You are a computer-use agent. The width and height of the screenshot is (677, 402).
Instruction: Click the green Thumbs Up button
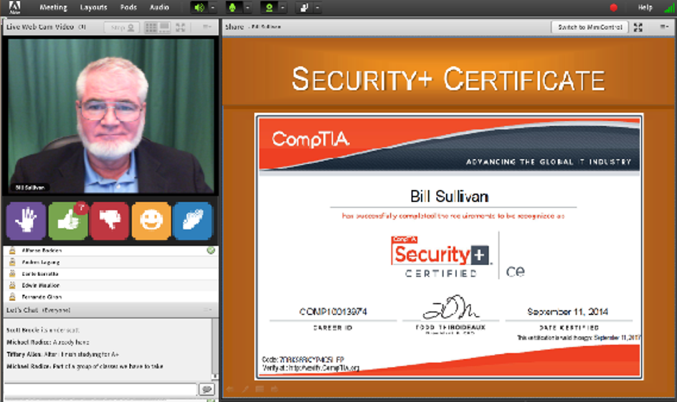68,221
